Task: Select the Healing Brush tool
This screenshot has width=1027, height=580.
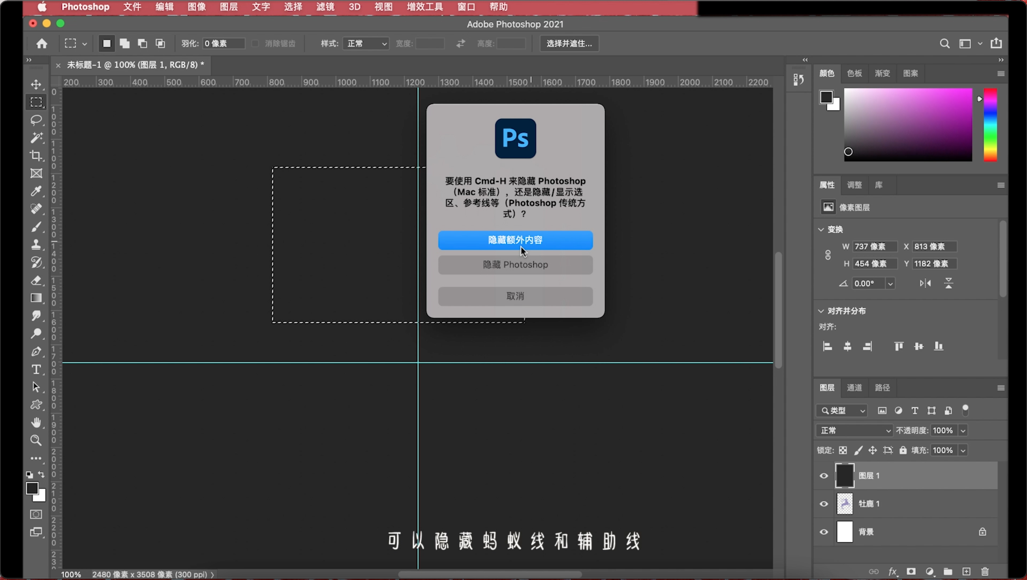Action: 36,209
